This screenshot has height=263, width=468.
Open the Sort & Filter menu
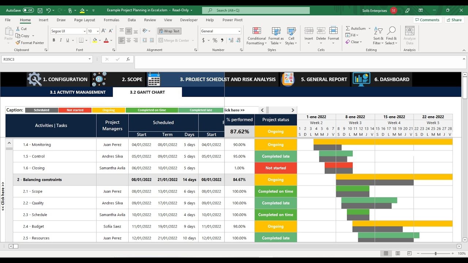378,36
